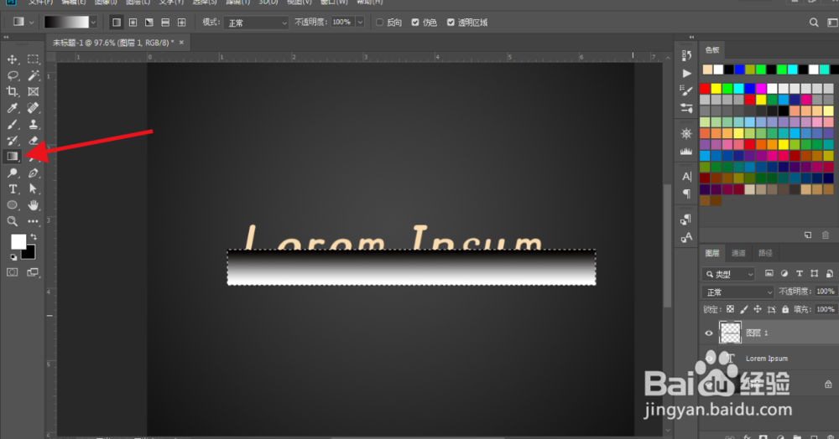Image resolution: width=839 pixels, height=439 pixels.
Task: Open the layer blend mode 正常 dropdown
Action: [x=737, y=292]
